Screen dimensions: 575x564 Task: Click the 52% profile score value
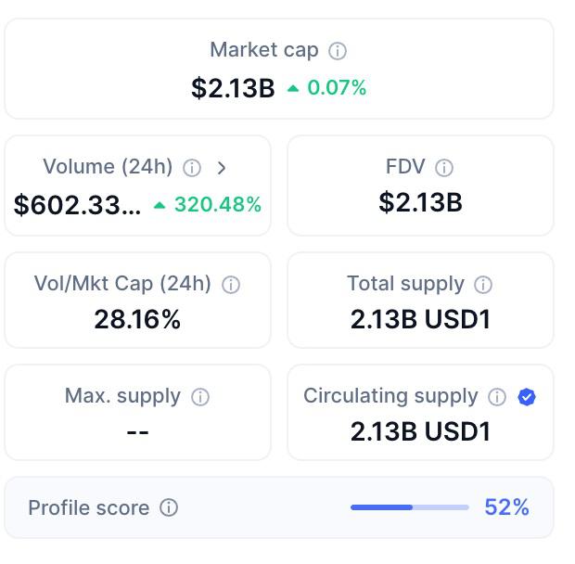(x=506, y=507)
